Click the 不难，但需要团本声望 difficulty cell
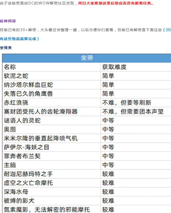 click(x=133, y=112)
